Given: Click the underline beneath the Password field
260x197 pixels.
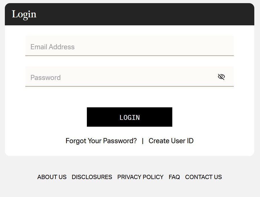Looking at the screenshot, I should [129, 86].
